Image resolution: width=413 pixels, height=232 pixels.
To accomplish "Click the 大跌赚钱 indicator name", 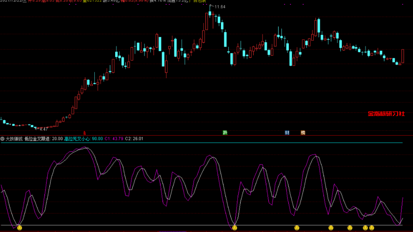I will click(x=14, y=139).
